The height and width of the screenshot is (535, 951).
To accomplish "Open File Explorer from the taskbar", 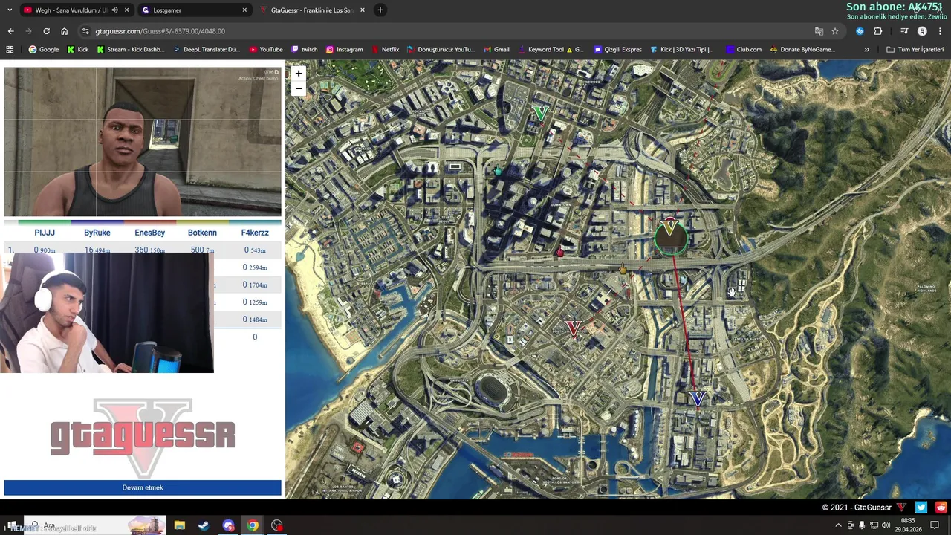I will click(x=179, y=525).
